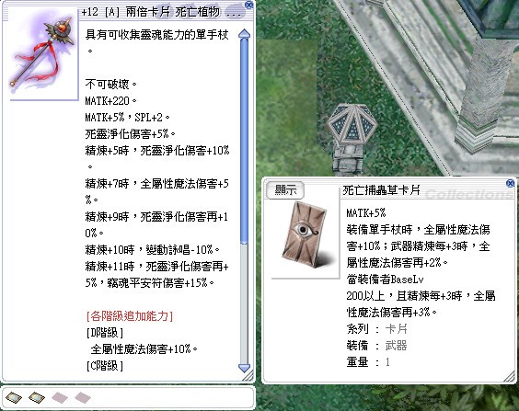
Task: Click the fourth empty card slot
Action: click(83, 397)
